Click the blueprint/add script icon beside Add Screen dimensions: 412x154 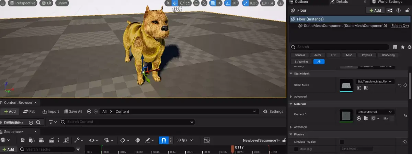pyautogui.click(x=390, y=10)
